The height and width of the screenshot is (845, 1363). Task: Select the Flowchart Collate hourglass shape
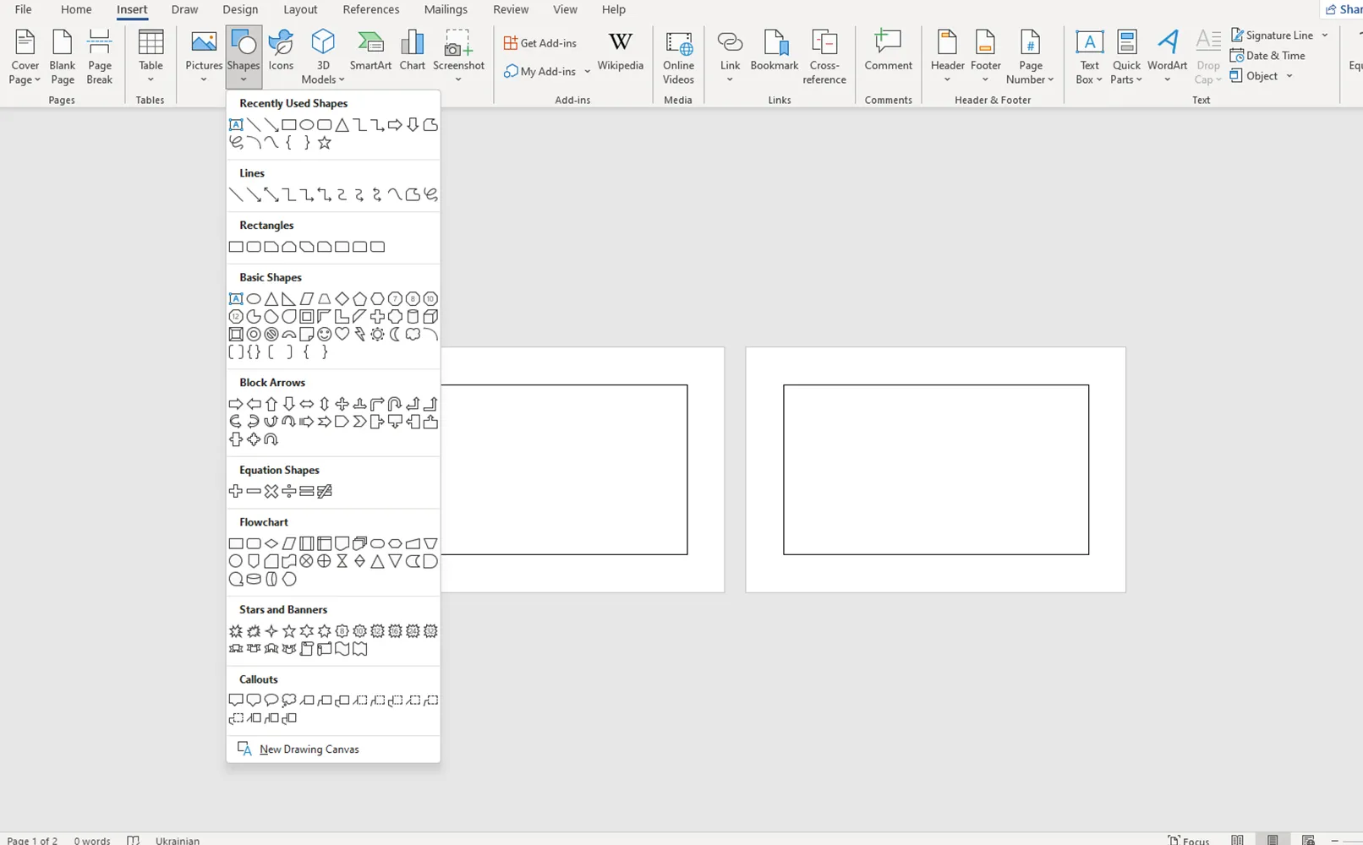tap(342, 561)
